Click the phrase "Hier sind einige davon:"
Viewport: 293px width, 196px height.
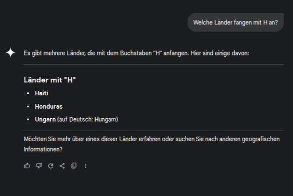(x=220, y=53)
